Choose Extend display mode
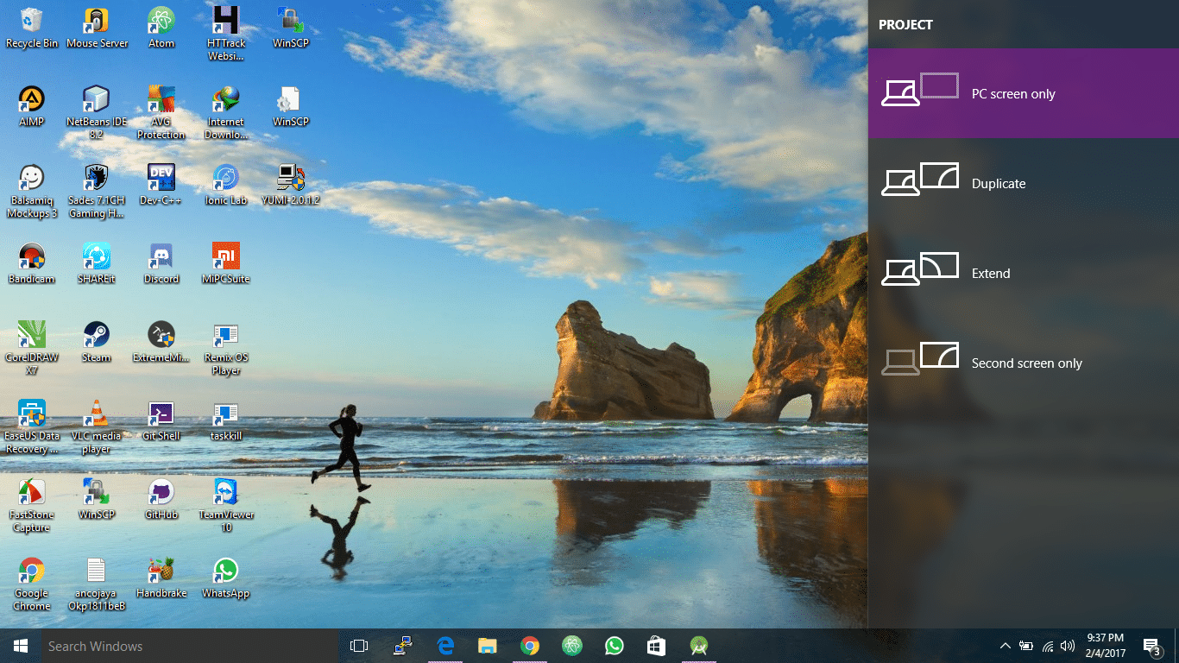This screenshot has height=663, width=1179. tap(1024, 273)
